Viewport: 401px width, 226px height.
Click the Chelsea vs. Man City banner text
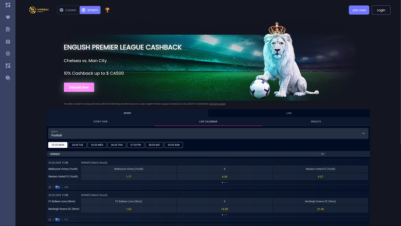coord(85,61)
